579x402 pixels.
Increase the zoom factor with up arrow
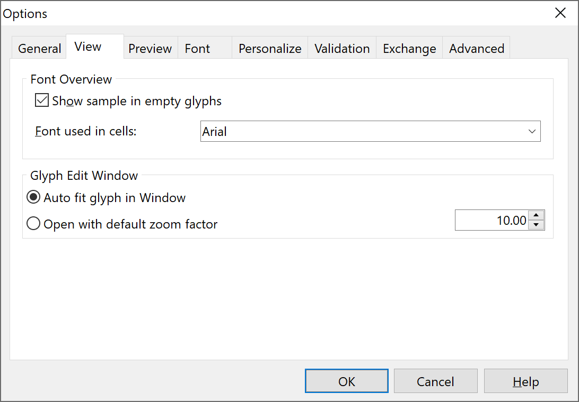[x=536, y=215]
